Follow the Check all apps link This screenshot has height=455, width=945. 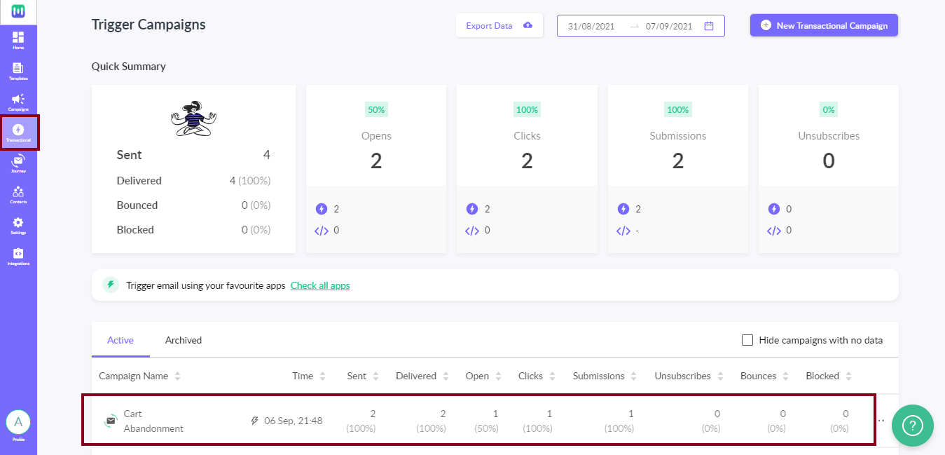pos(320,285)
